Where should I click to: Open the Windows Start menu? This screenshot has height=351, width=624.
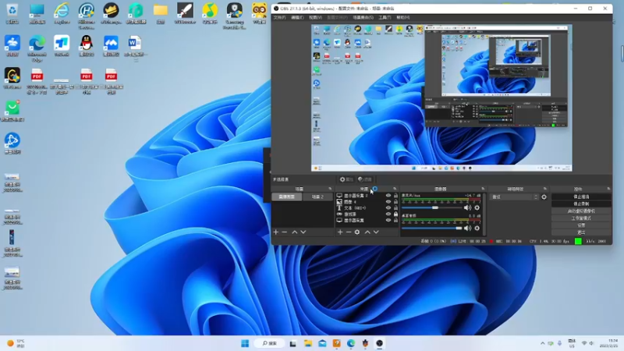[245, 343]
